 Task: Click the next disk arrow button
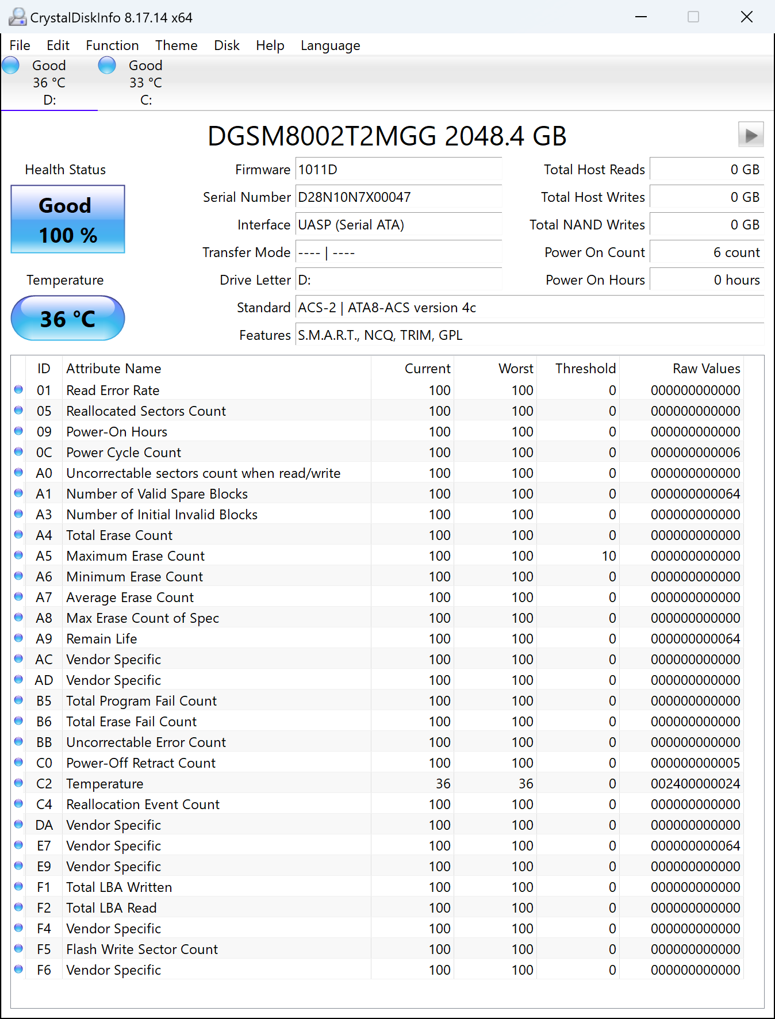[751, 135]
